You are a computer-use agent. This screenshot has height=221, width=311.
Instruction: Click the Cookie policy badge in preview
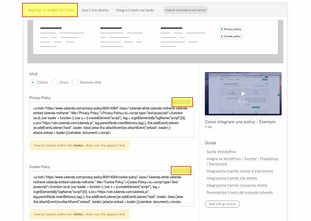coord(231,36)
